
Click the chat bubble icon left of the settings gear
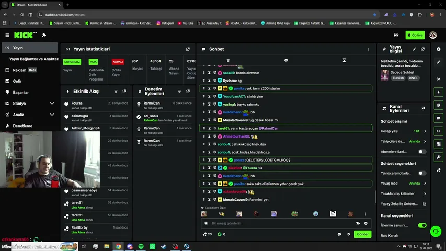[x=339, y=234]
